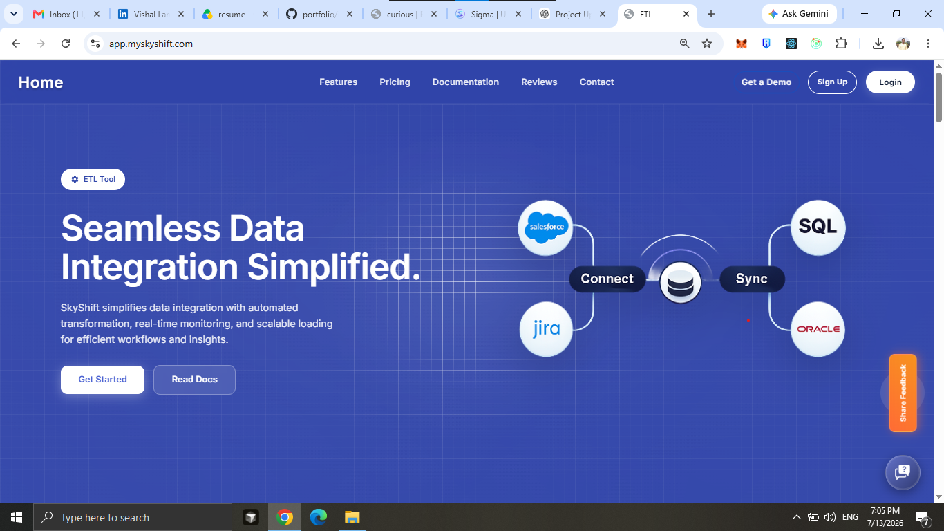The image size is (944, 531).
Task: Click the zoom magnifier in address bar
Action: pyautogui.click(x=685, y=44)
